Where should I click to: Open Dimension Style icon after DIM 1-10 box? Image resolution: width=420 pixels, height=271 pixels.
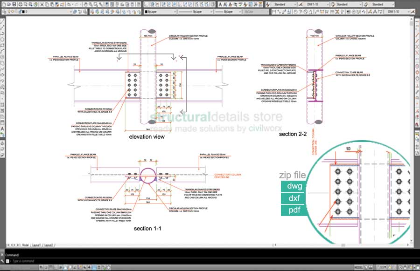click(413, 12)
